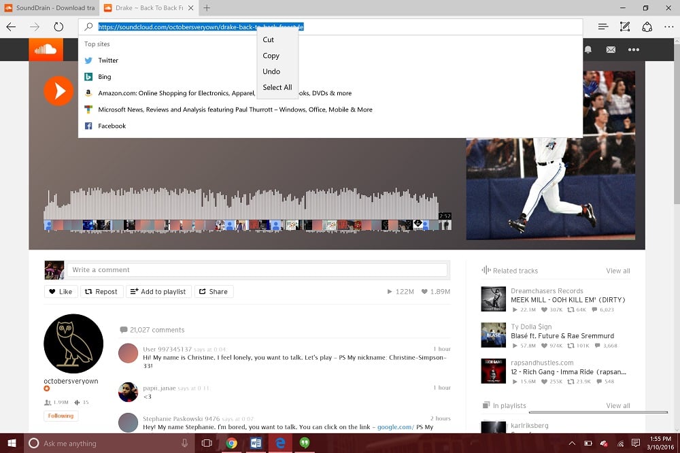View all Related tracks
The image size is (680, 453).
(618, 271)
